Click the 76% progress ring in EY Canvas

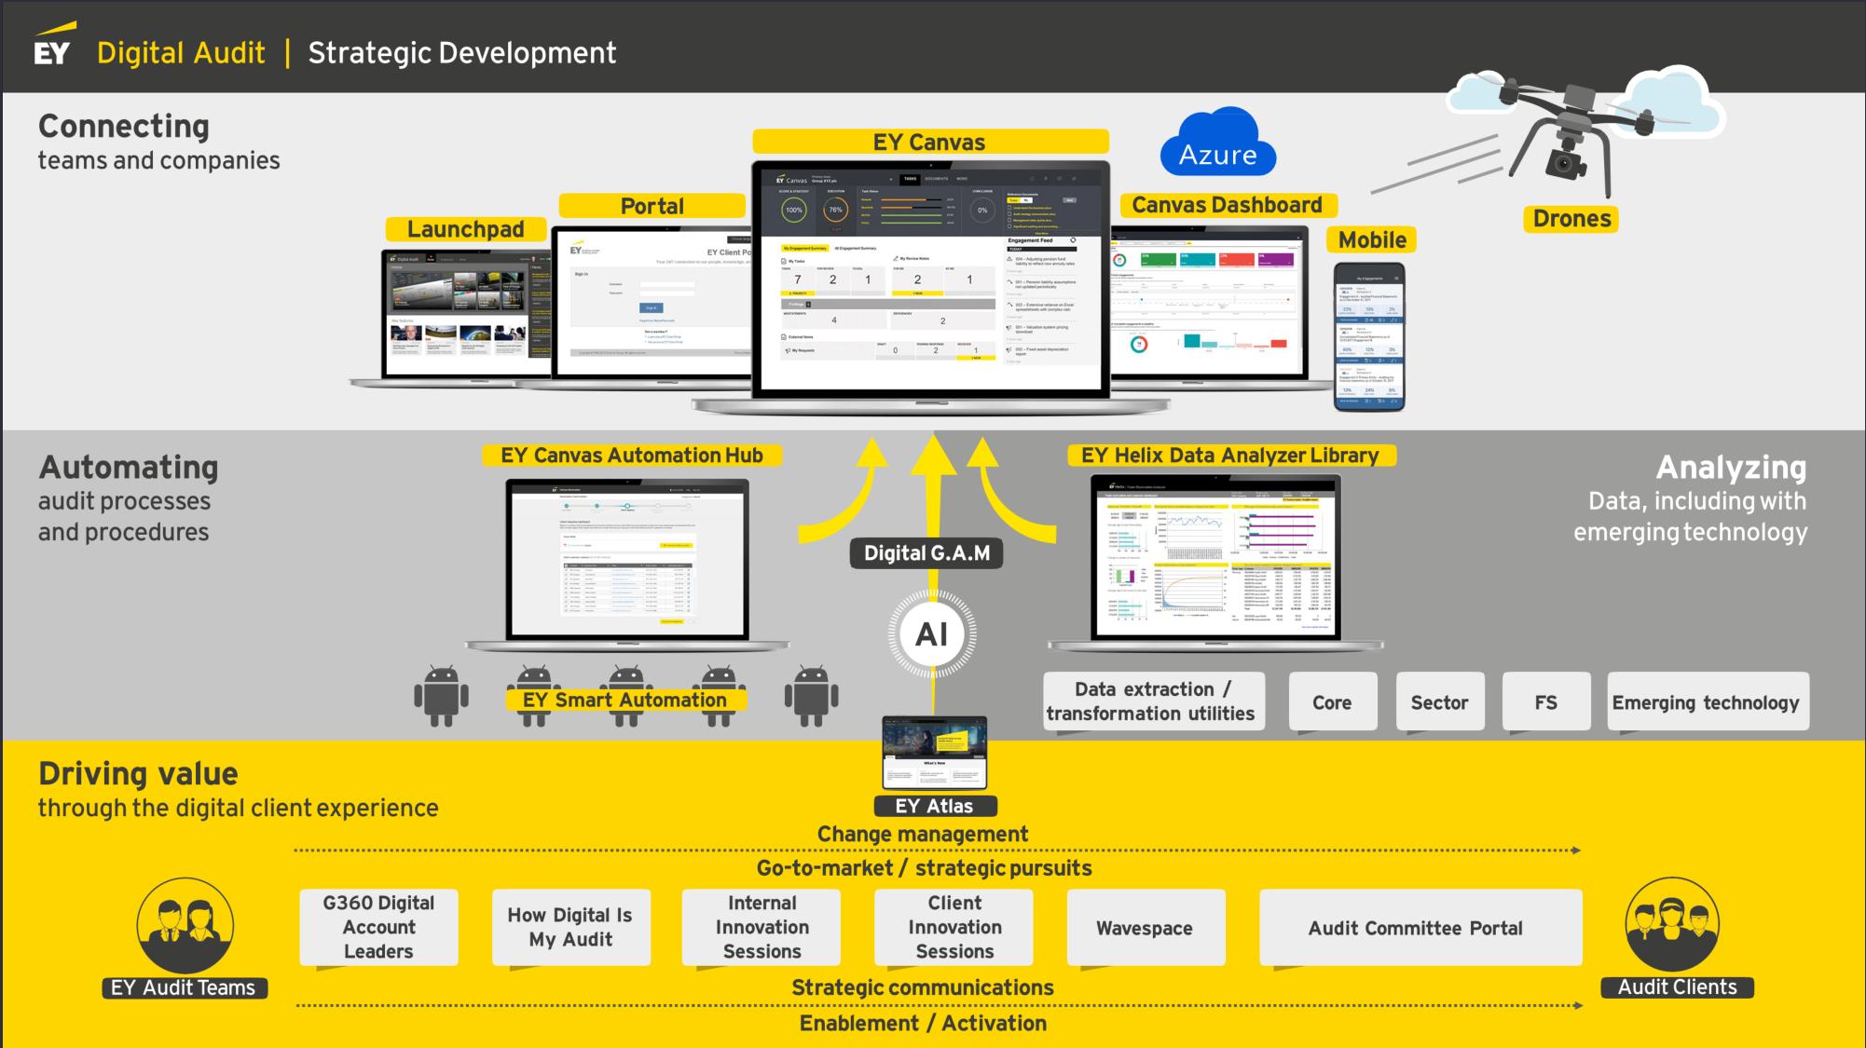pos(836,211)
